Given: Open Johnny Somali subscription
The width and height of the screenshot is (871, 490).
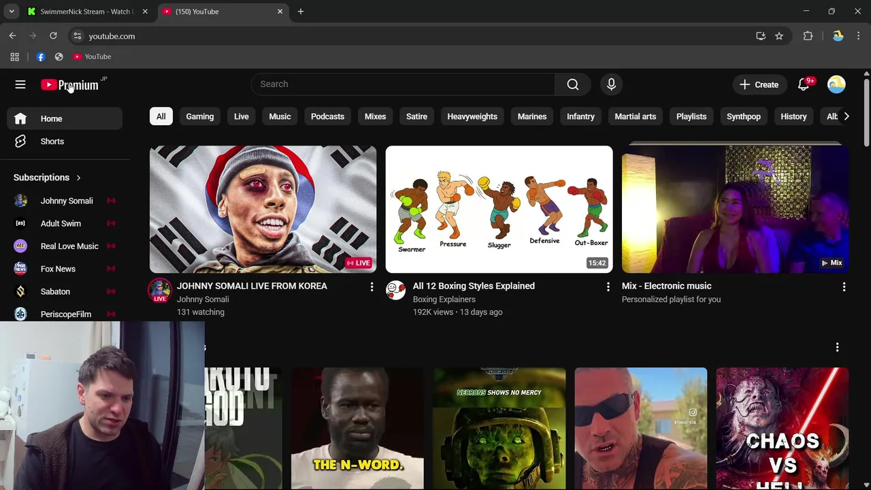Looking at the screenshot, I should pyautogui.click(x=65, y=201).
